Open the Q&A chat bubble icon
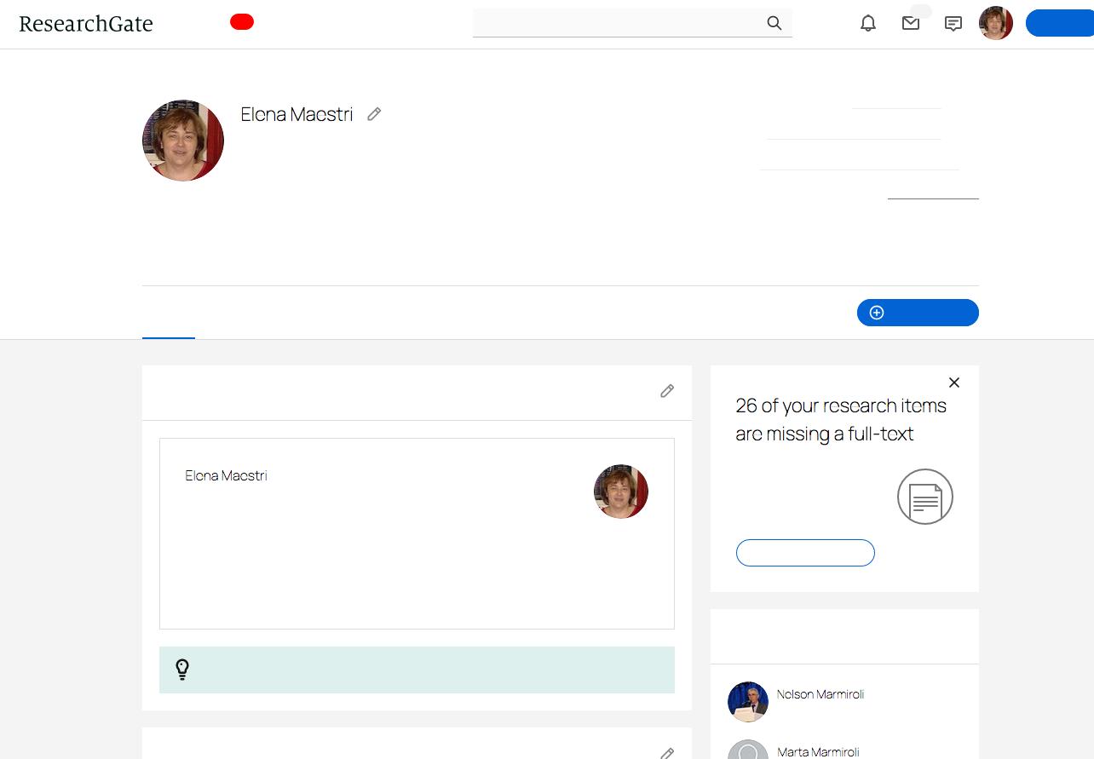 tap(953, 23)
